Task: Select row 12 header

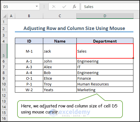Action: [x=4, y=95]
